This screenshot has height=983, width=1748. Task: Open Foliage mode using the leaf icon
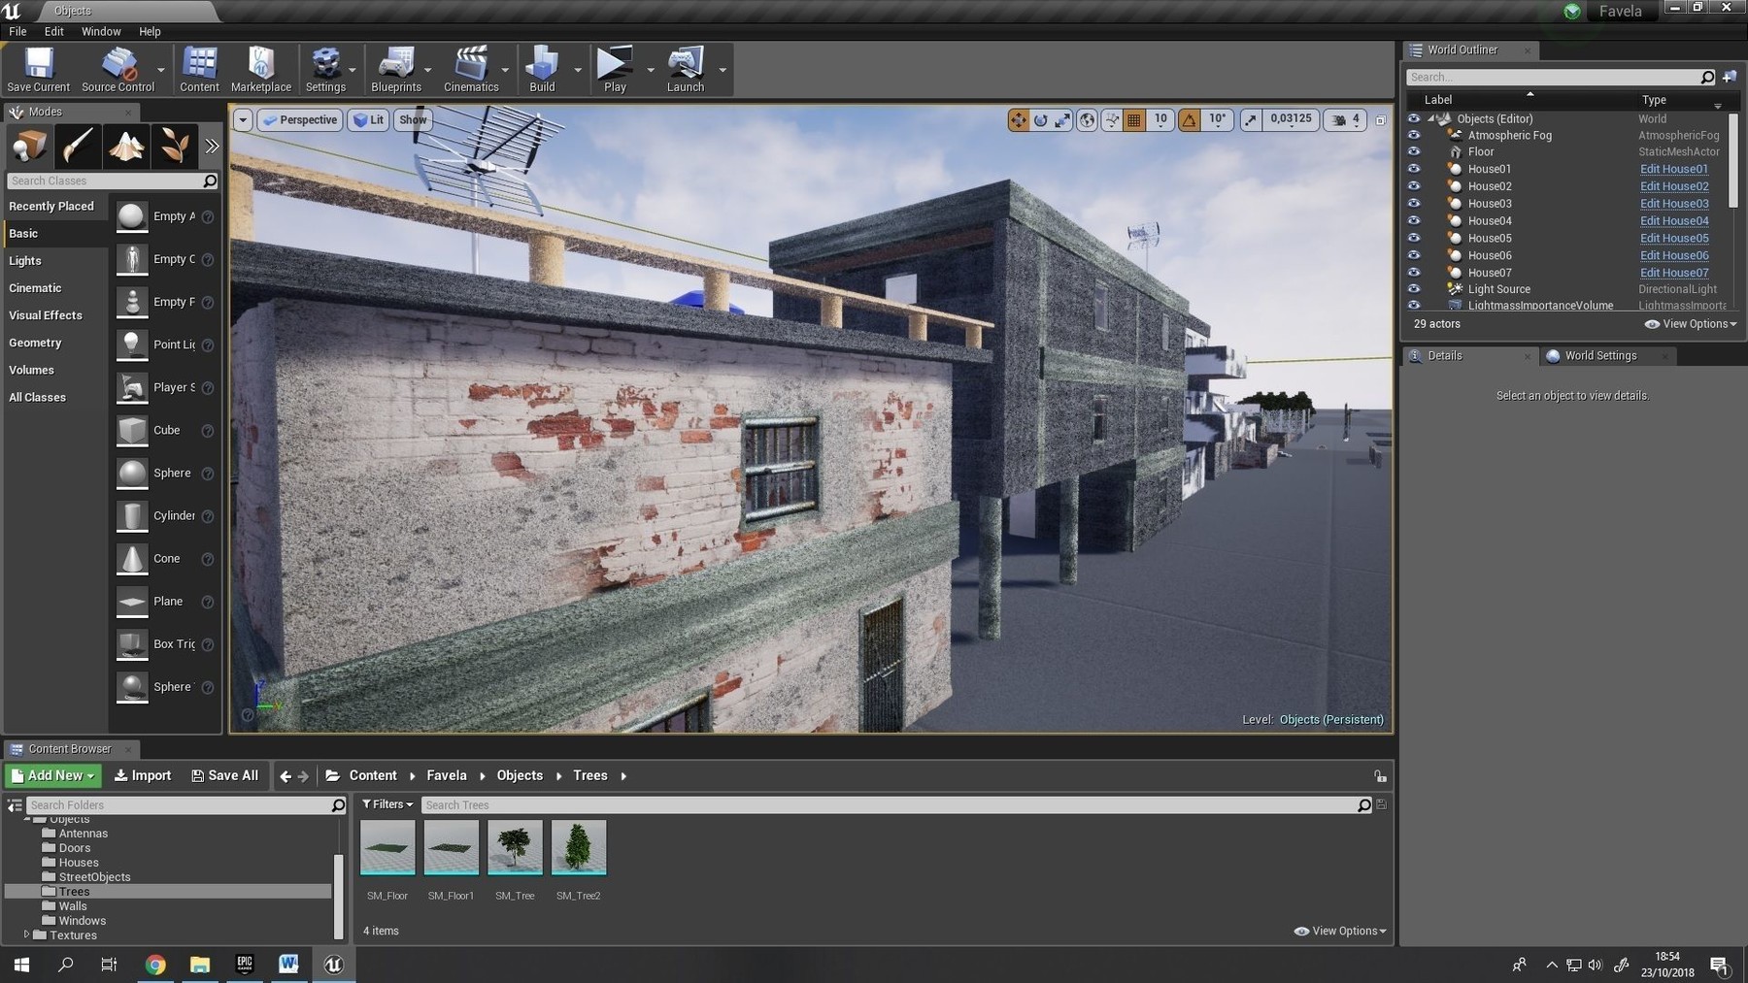pyautogui.click(x=174, y=146)
